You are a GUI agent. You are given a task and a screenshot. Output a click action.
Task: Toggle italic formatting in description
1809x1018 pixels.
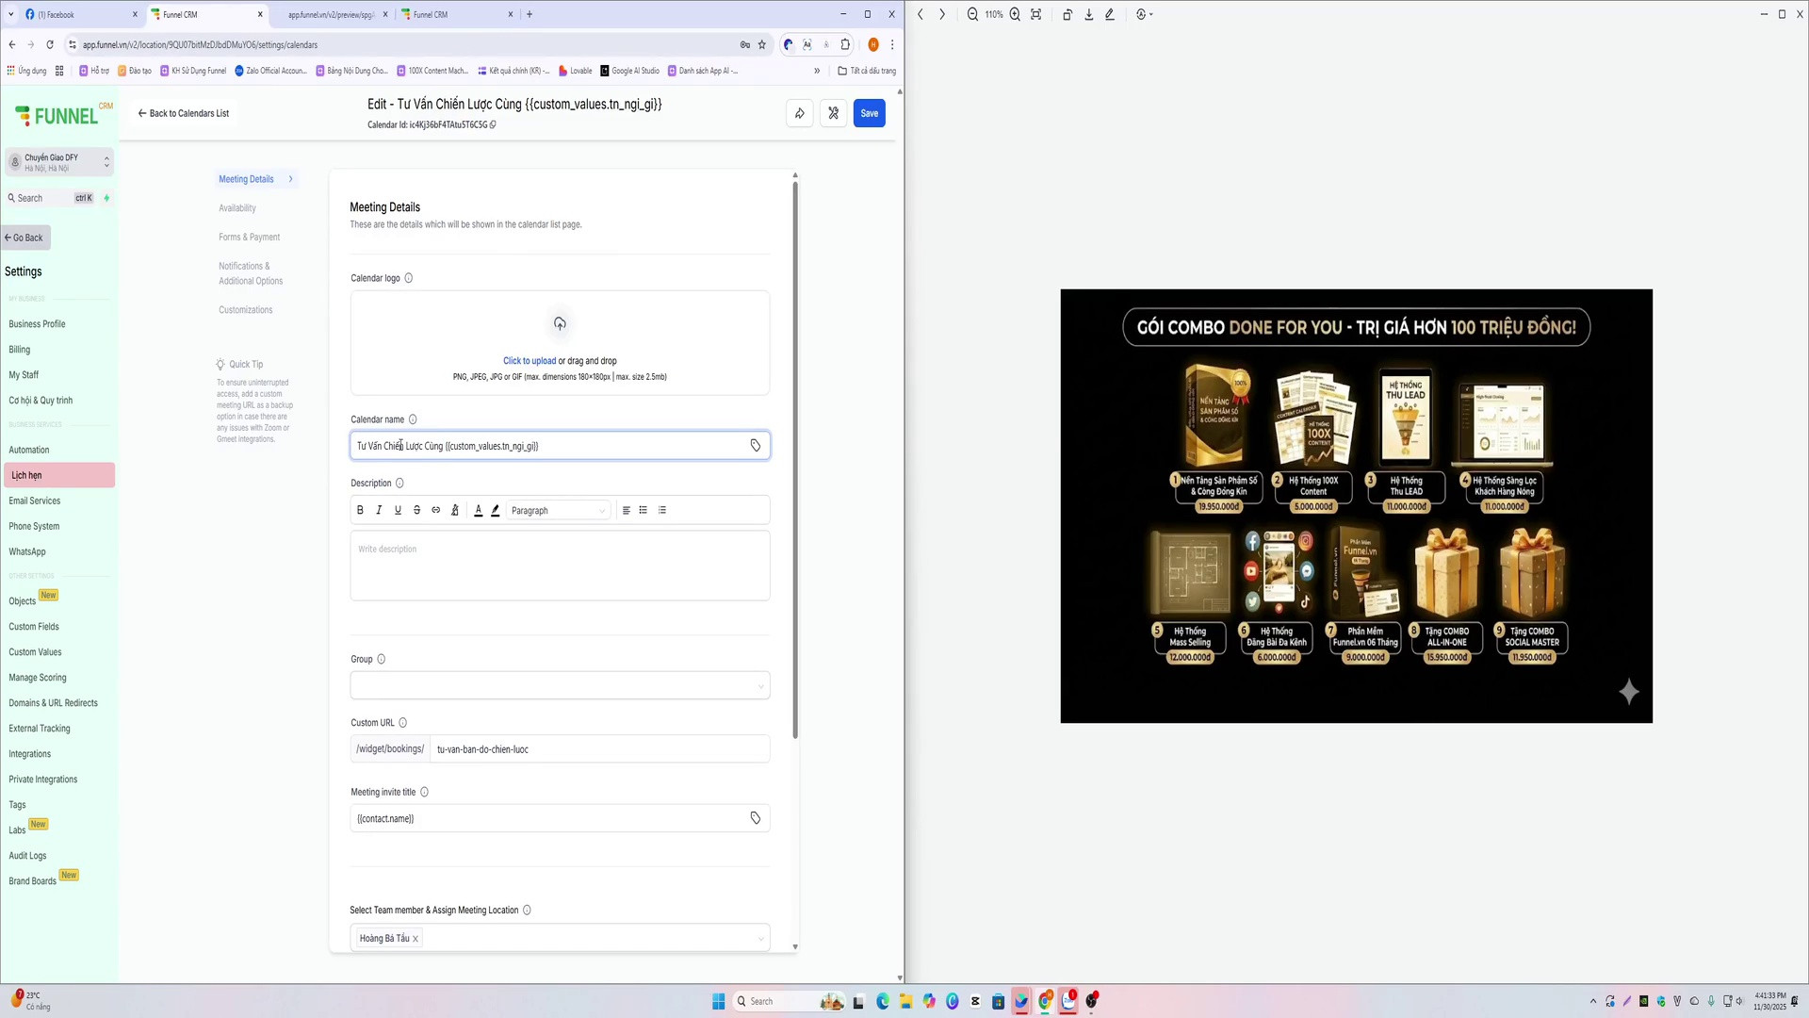(379, 510)
